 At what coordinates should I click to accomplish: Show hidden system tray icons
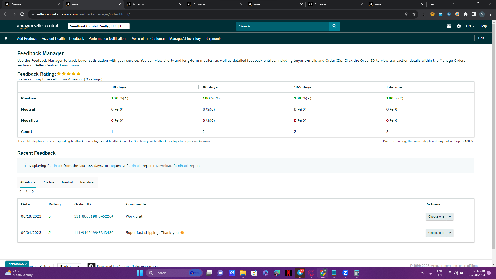coord(422,273)
